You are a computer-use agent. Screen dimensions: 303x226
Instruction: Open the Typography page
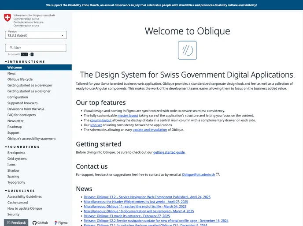[16, 182]
